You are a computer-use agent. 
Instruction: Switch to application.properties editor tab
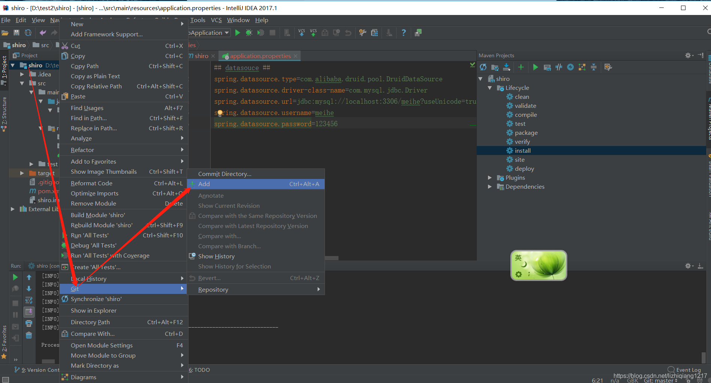coord(260,56)
